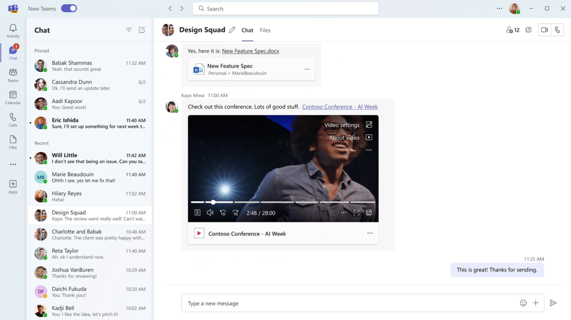
Task: Expand more apps ellipsis in left sidebar
Action: click(13, 165)
